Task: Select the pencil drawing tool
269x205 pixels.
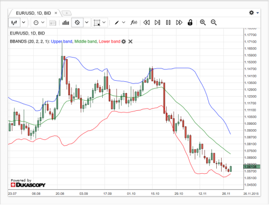Action: (117, 23)
